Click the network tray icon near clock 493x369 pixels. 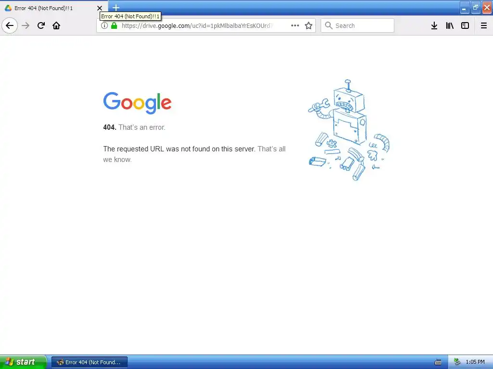(x=457, y=362)
